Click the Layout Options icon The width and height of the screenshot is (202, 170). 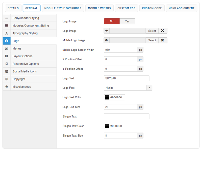point(7,56)
